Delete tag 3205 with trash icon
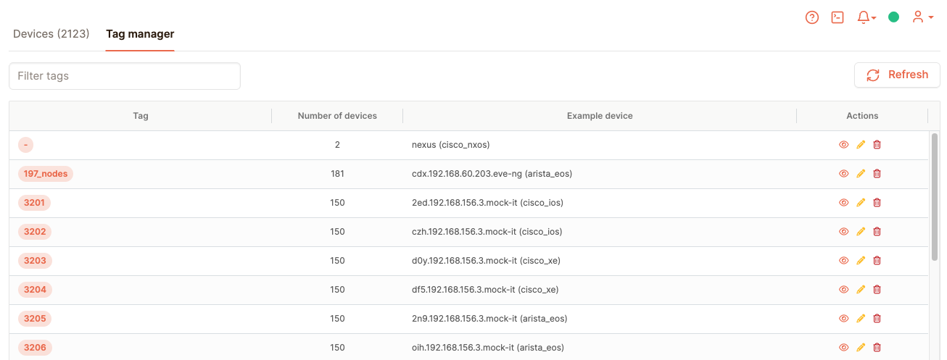947x360 pixels. click(x=877, y=319)
